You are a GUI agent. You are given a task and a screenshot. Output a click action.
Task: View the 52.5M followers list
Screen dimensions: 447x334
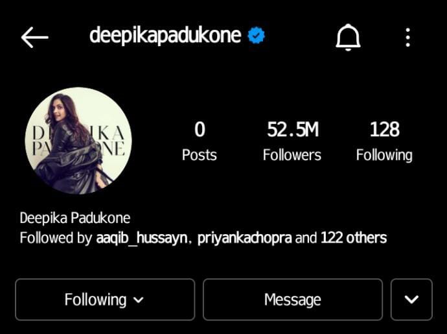292,141
